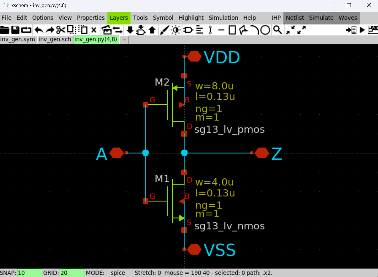Switch to the inv_gen.sch tab

(x=55, y=40)
